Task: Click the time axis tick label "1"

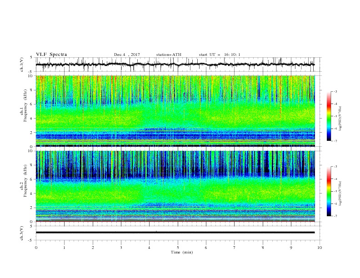Action: pyautogui.click(x=64, y=248)
